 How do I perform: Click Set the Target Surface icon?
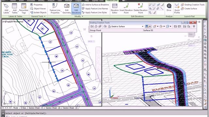pos(96,26)
